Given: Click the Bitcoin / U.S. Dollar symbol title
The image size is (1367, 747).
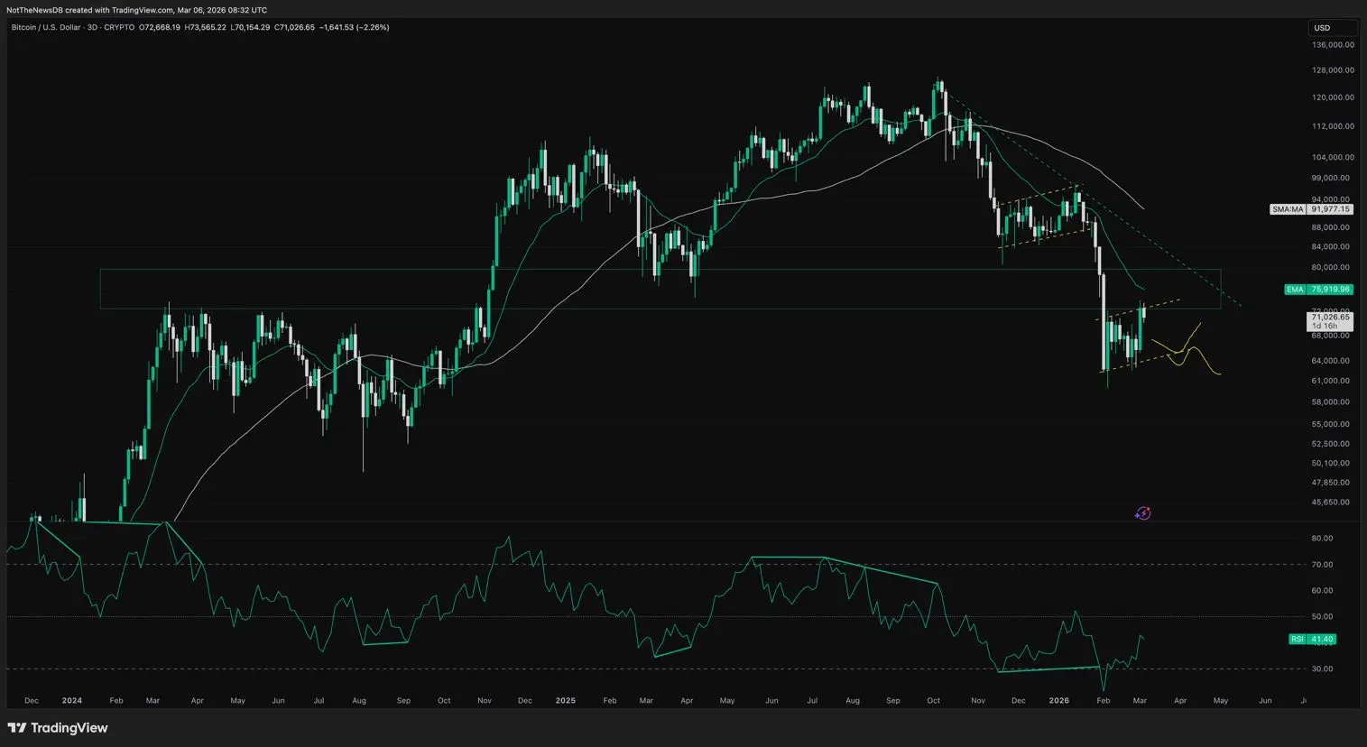Looking at the screenshot, I should click(x=47, y=28).
